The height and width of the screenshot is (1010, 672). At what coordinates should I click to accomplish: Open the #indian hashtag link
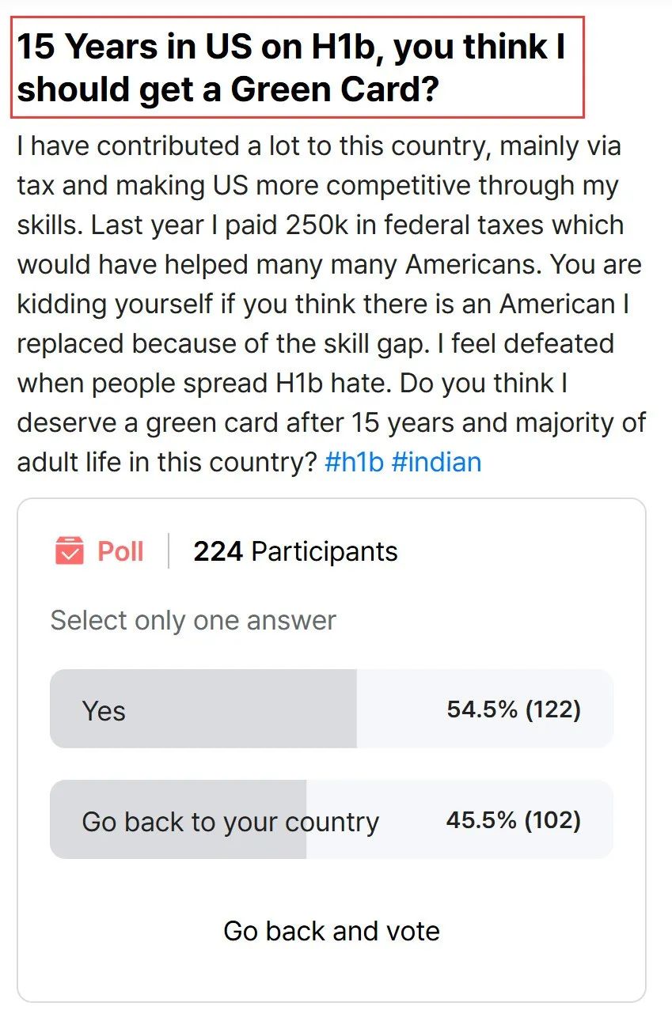pos(436,461)
